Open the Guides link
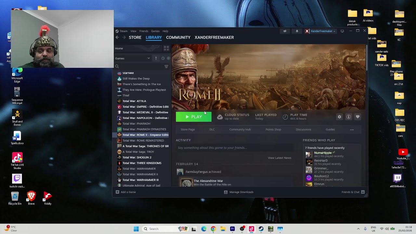 point(330,129)
